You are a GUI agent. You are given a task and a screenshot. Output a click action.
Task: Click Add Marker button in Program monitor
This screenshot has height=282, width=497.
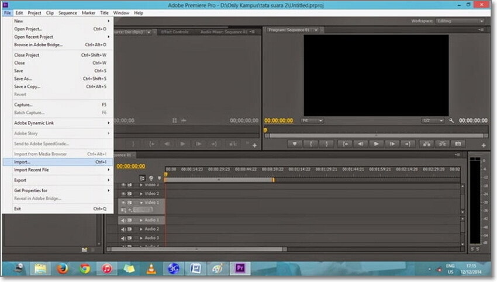click(295, 144)
